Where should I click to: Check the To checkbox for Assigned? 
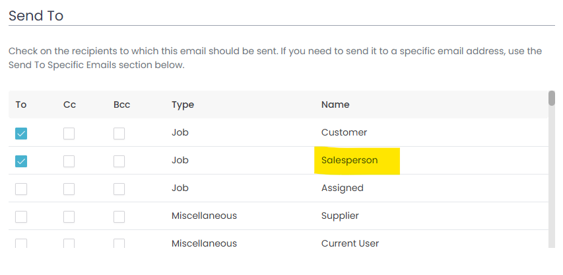coord(21,189)
